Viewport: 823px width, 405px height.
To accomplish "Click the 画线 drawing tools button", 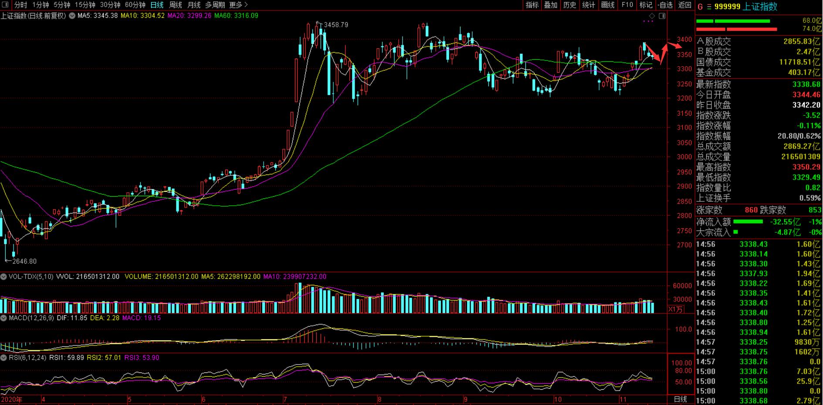I will [x=607, y=5].
